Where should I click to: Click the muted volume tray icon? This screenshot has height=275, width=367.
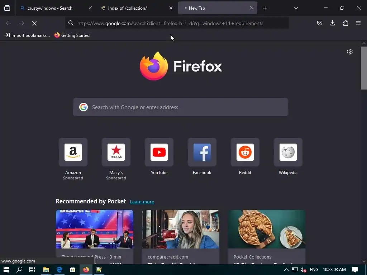[303, 270]
